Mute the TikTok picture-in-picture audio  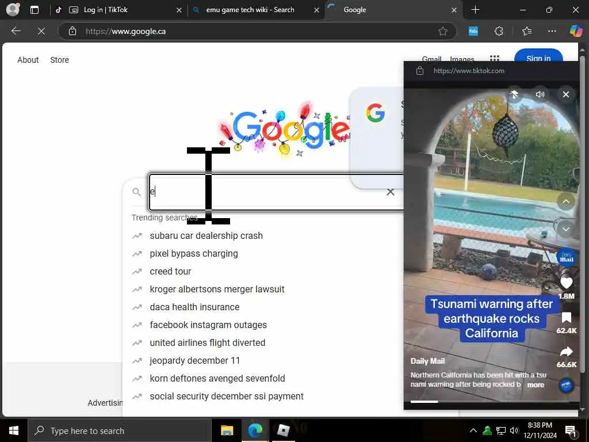(540, 94)
